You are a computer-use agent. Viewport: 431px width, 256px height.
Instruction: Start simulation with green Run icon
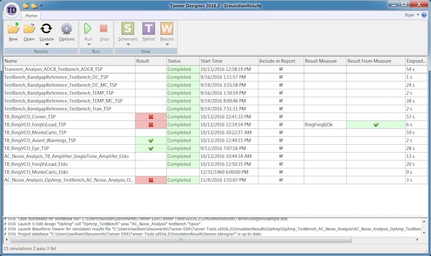(88, 28)
